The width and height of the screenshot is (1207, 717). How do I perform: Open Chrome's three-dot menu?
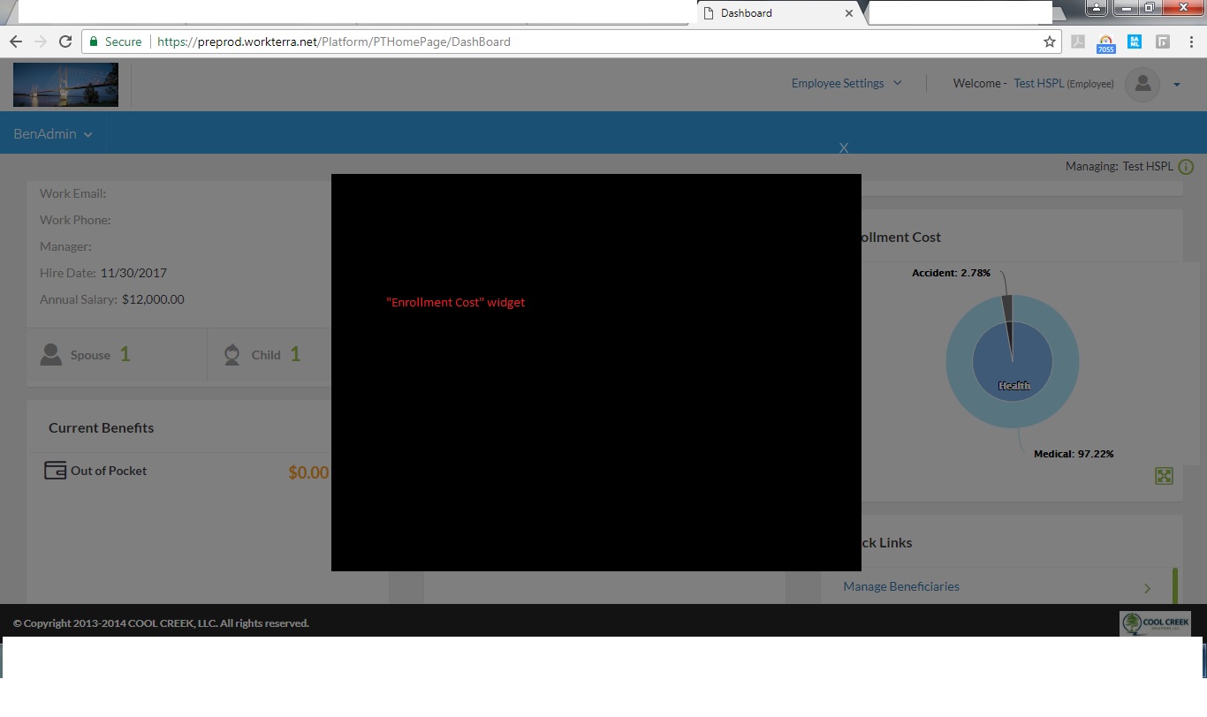1191,42
